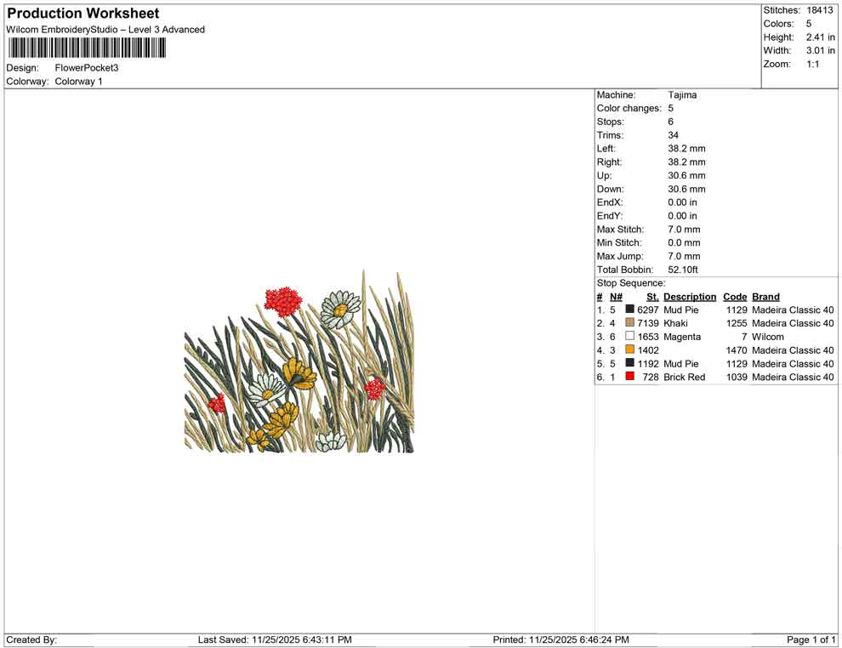Select the FlowerPocket3 design name
This screenshot has width=842, height=648.
point(87,68)
